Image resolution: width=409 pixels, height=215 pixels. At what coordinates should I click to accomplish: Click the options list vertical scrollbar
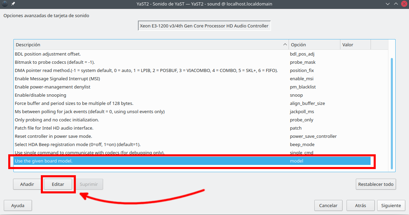pyautogui.click(x=392, y=113)
